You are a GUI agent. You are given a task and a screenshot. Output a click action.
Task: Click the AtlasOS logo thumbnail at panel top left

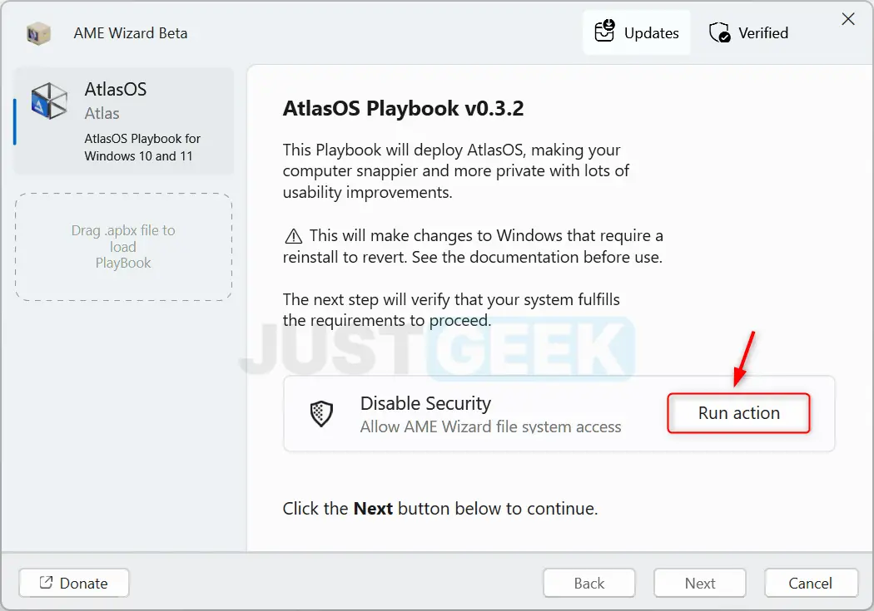click(x=49, y=101)
